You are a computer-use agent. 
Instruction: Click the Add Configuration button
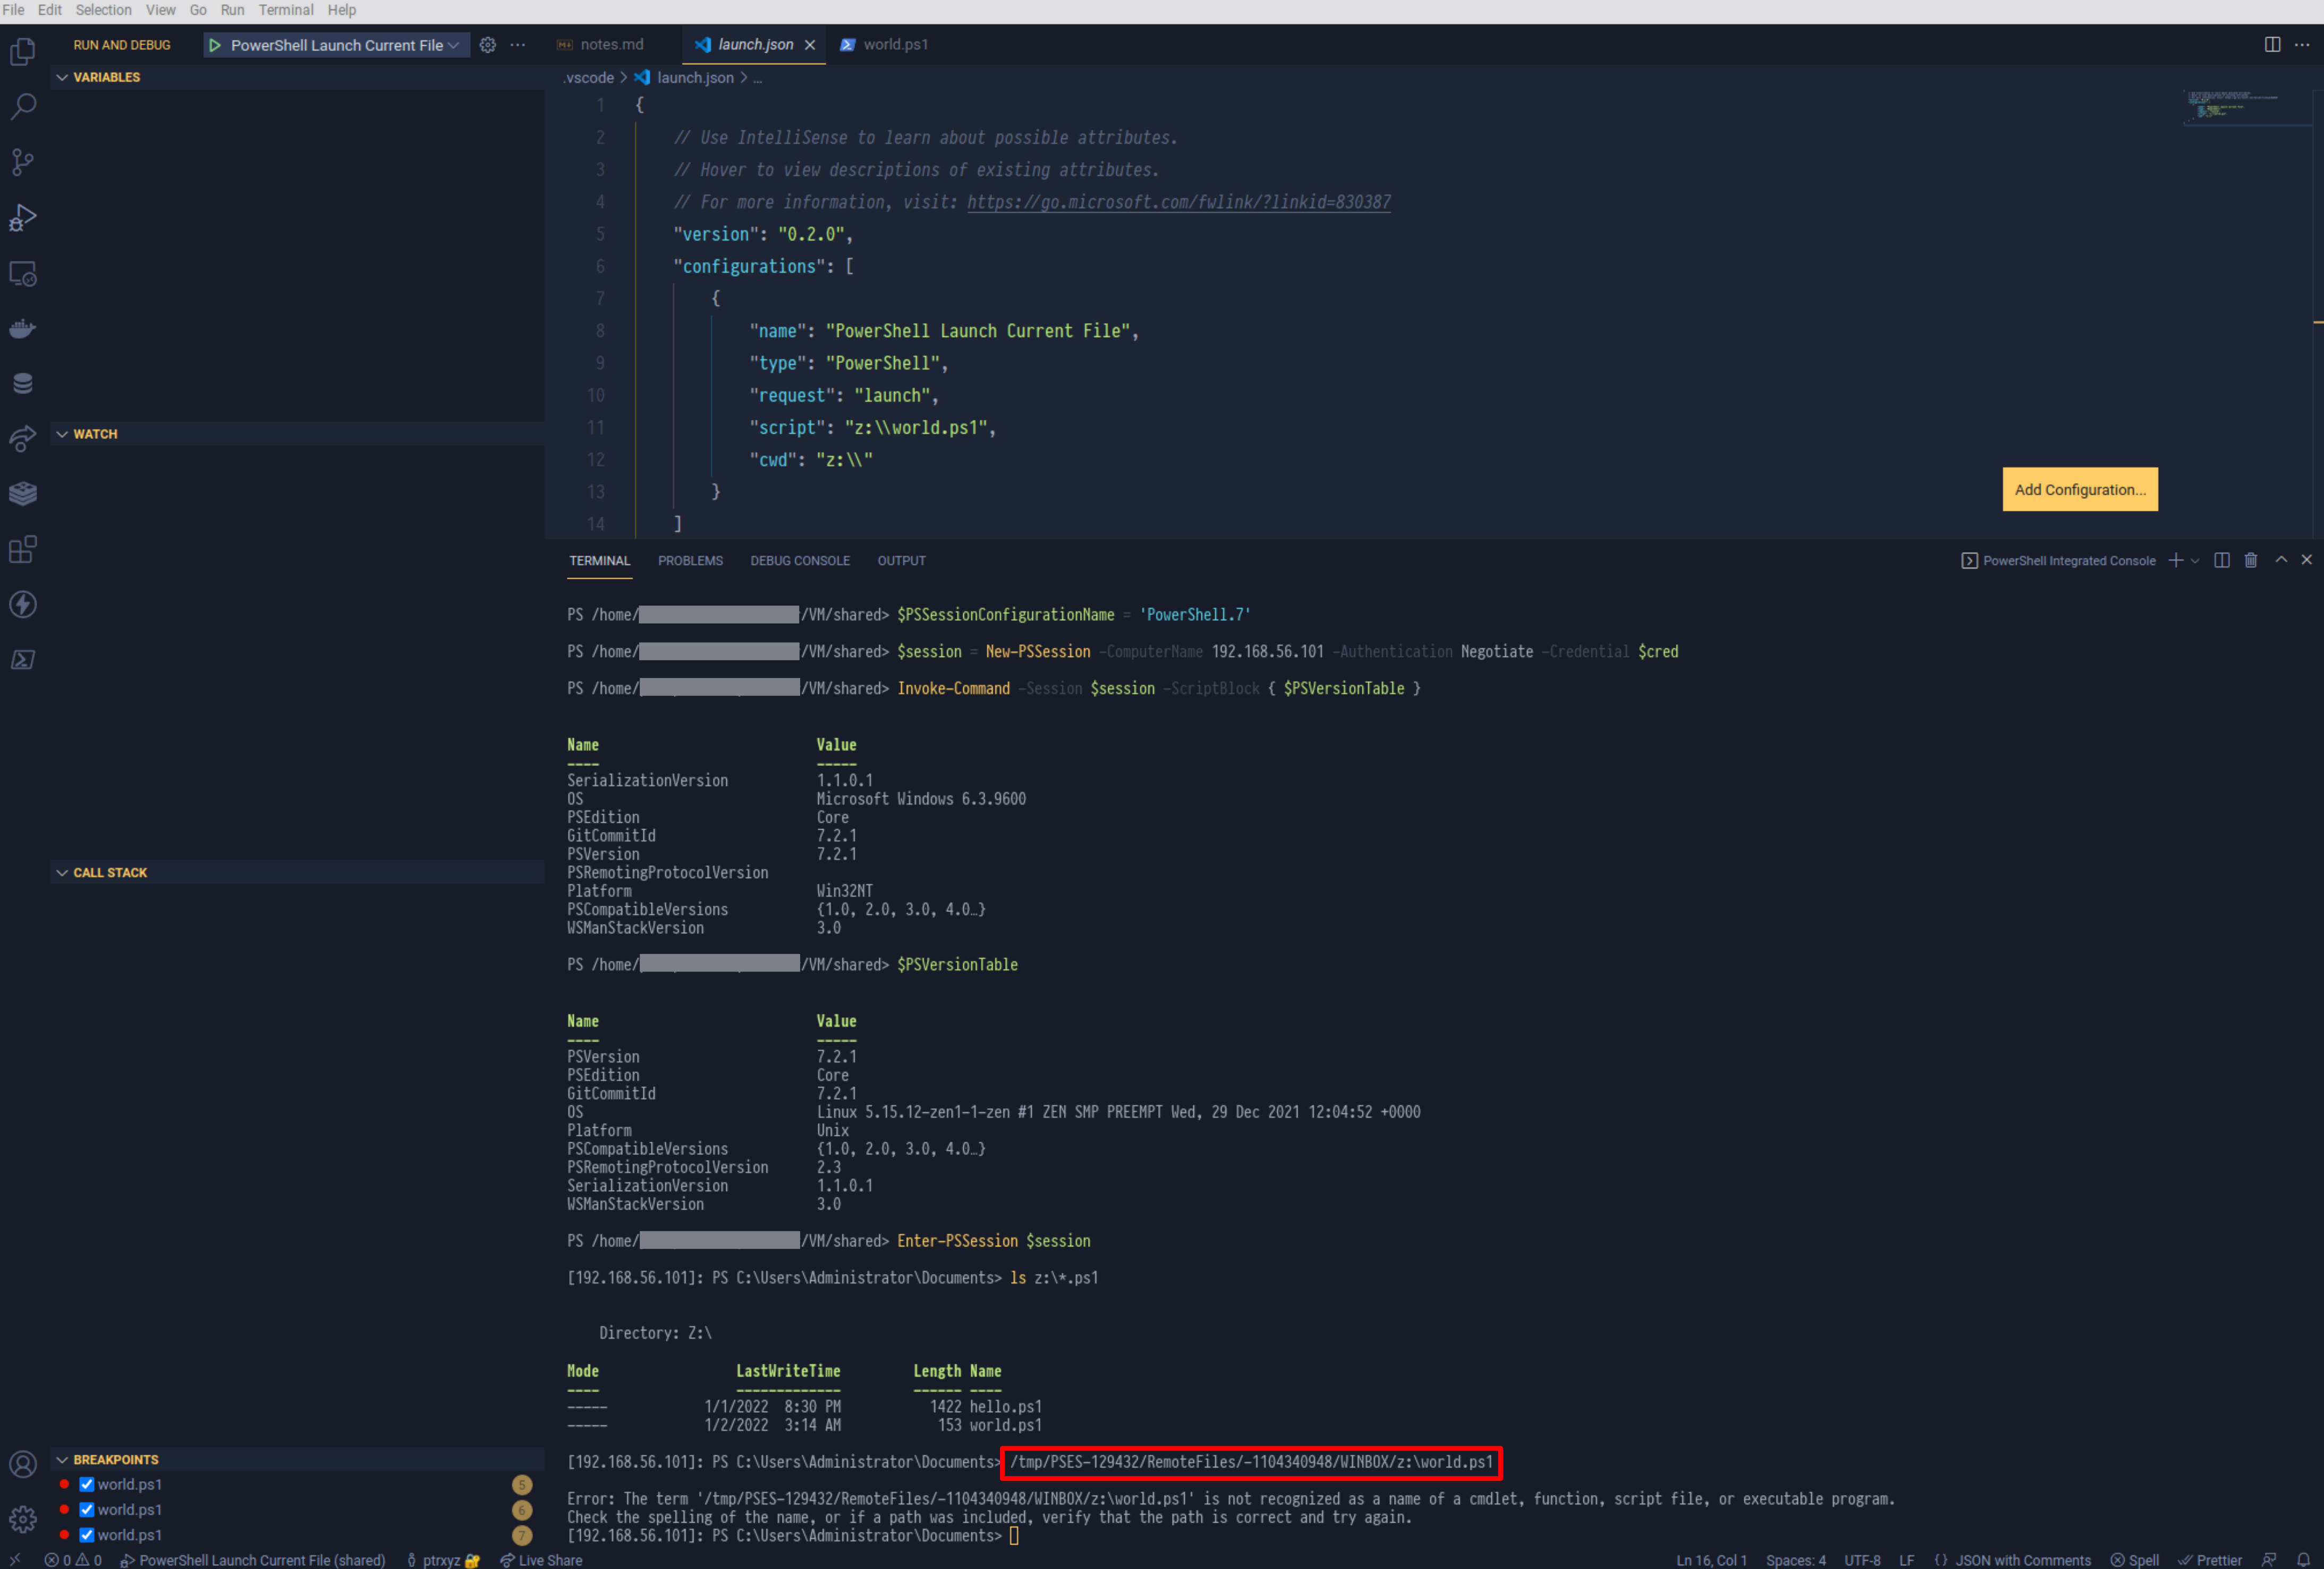point(2080,490)
